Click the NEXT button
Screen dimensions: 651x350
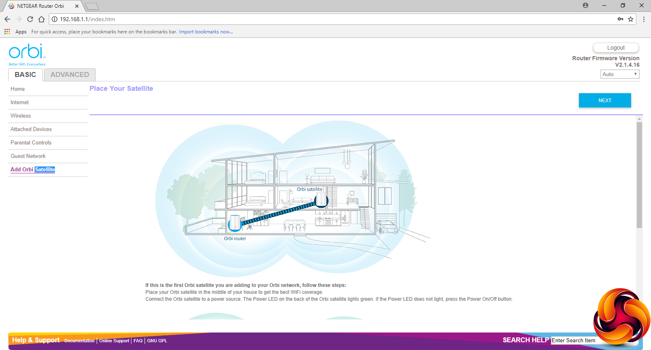(x=605, y=101)
